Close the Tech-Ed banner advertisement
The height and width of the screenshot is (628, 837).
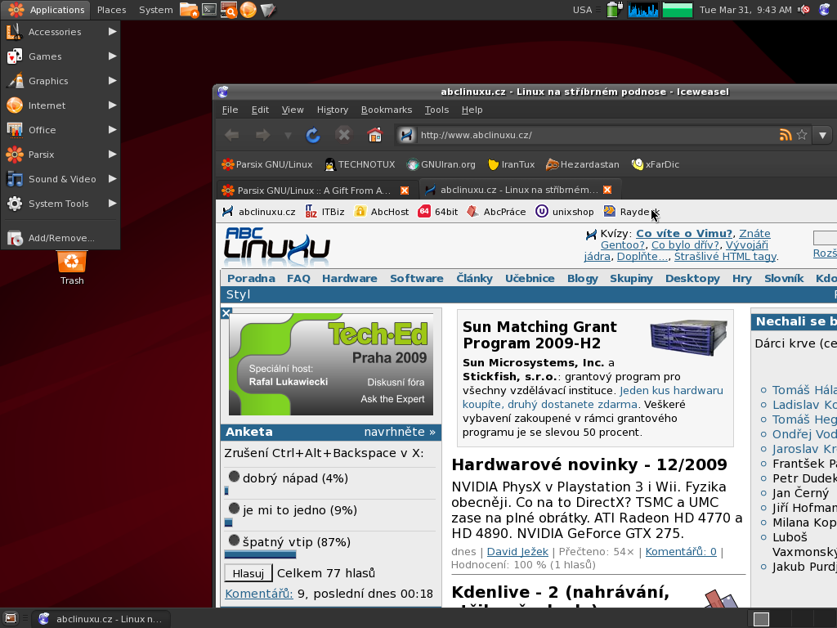pyautogui.click(x=226, y=313)
